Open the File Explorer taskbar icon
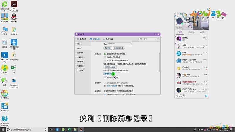235x132 pixels. click(75, 130)
